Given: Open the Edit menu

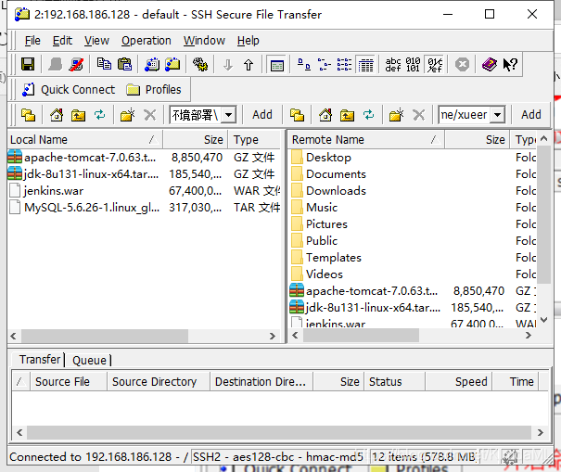Looking at the screenshot, I should 62,41.
